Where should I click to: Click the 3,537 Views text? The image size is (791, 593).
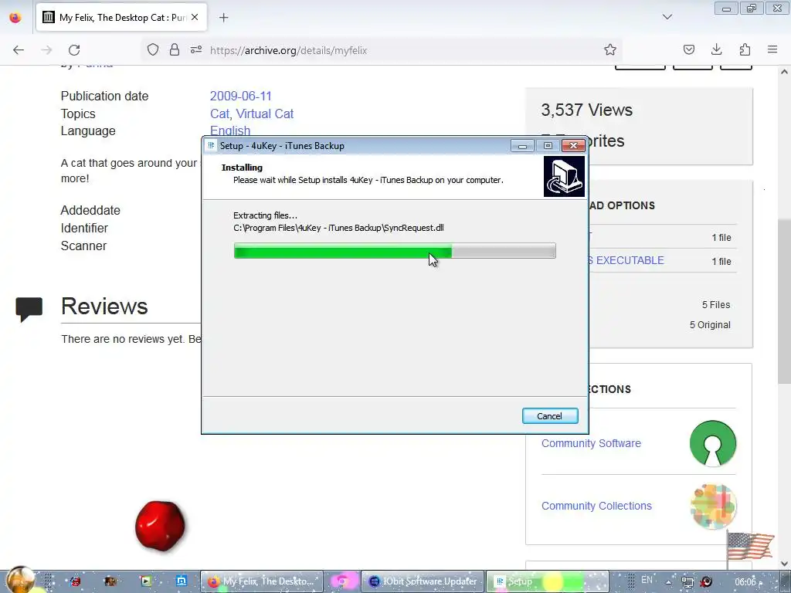tap(587, 110)
